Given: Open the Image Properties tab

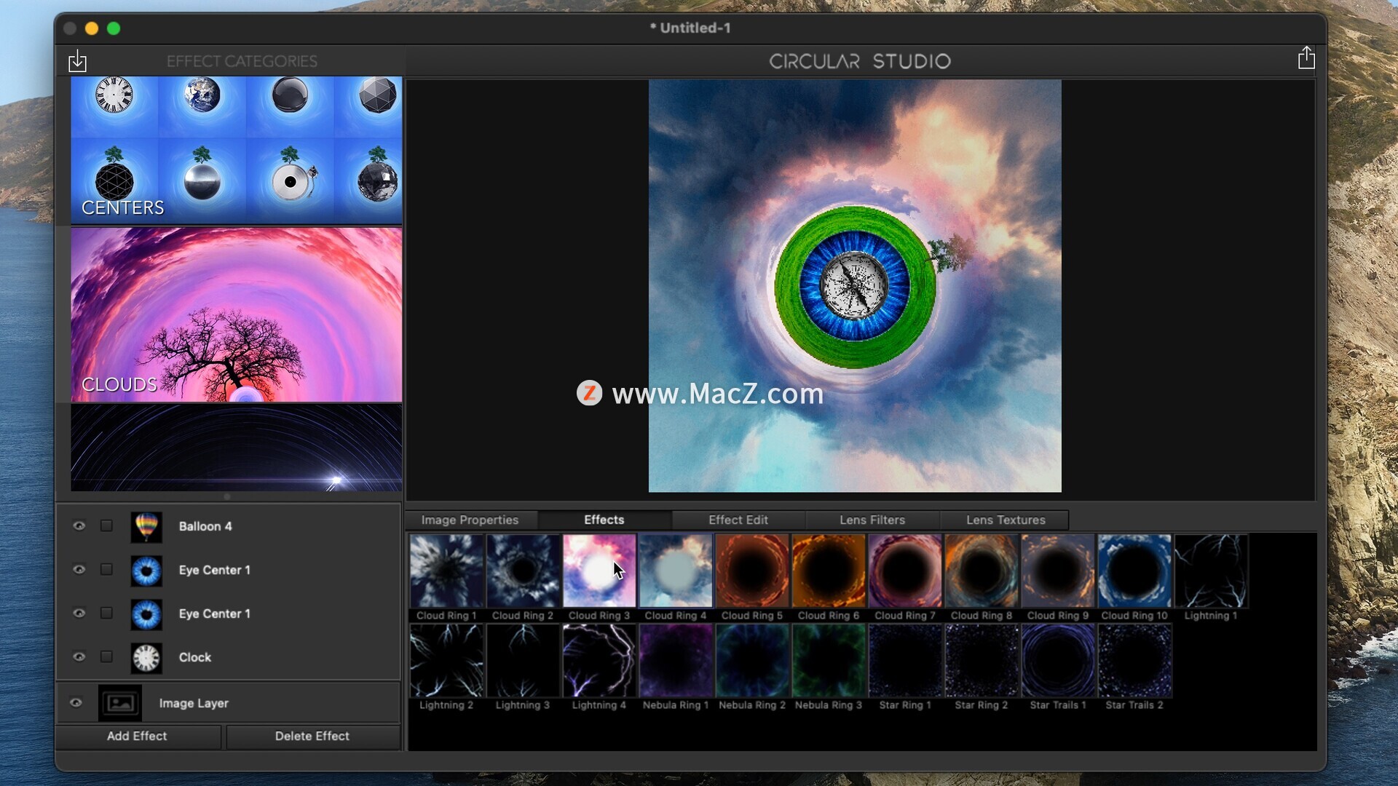Looking at the screenshot, I should (x=470, y=520).
